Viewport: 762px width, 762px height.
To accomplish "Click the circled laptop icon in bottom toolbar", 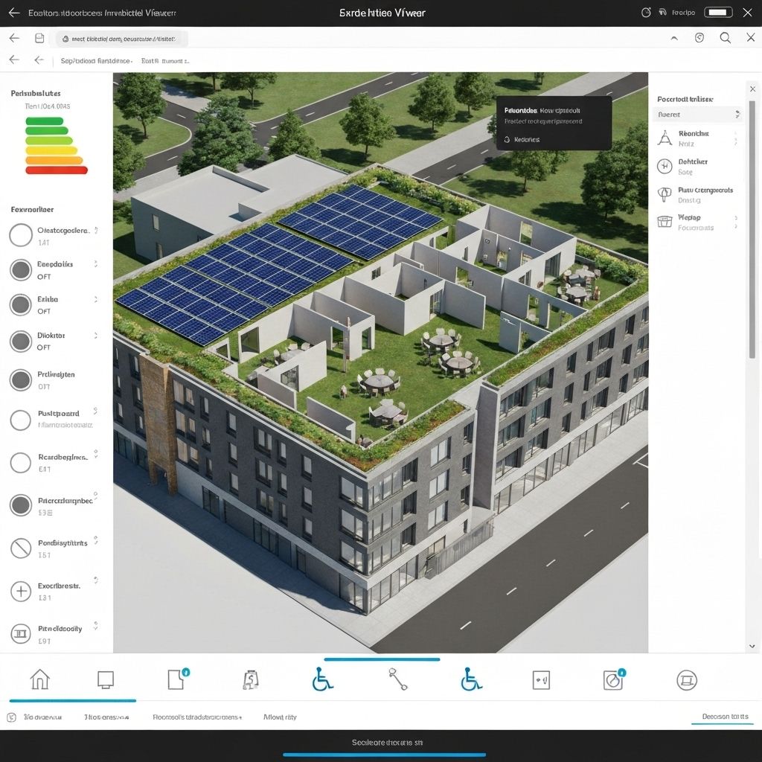I will pyautogui.click(x=686, y=679).
